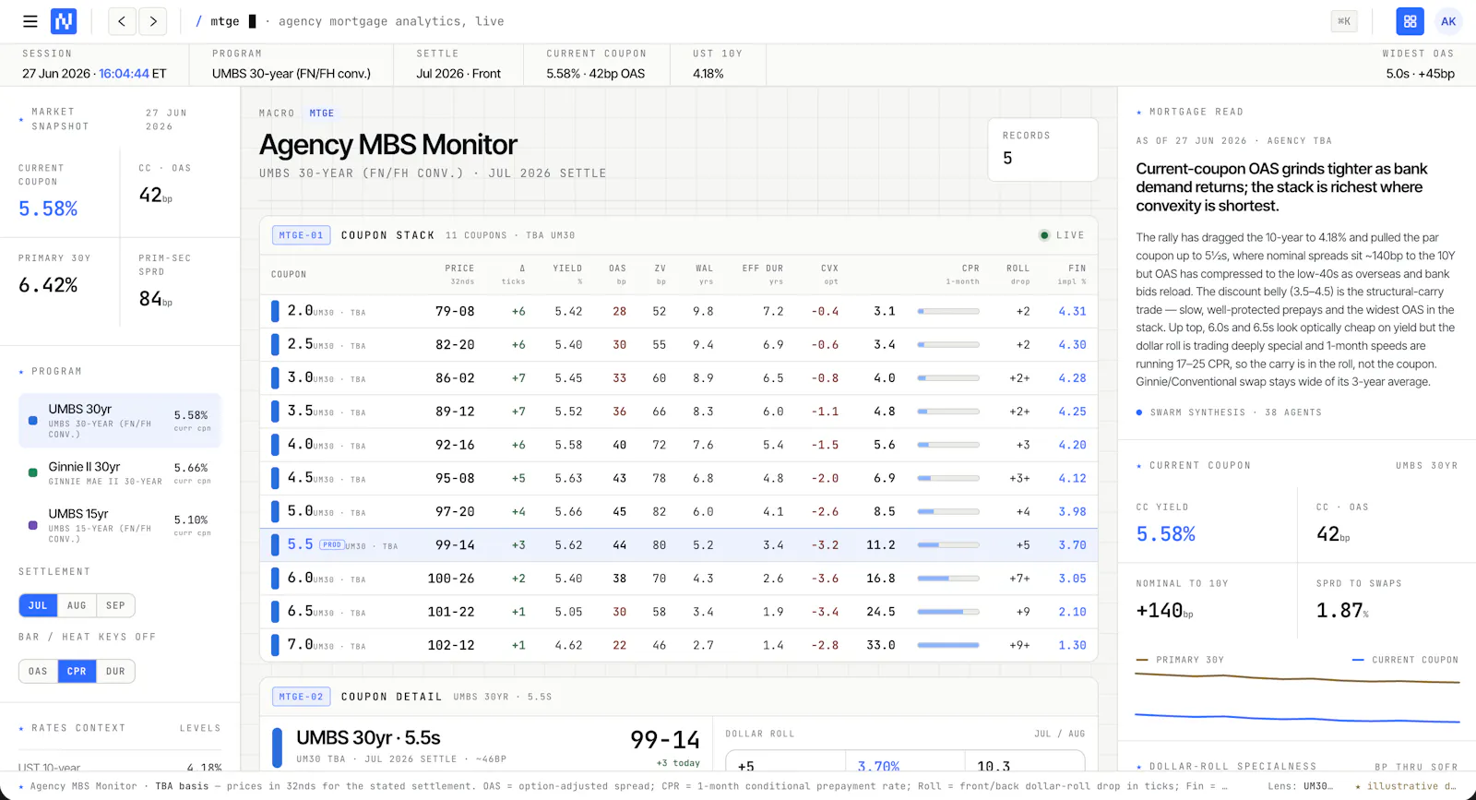Select the 6.5 coupon row
The width and height of the screenshot is (1476, 800).
point(679,612)
